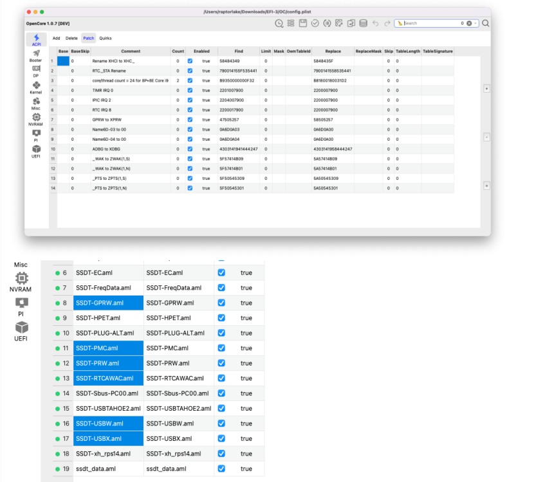This screenshot has height=482, width=536.
Task: Redo using the right arrow icon
Action: coord(387,23)
